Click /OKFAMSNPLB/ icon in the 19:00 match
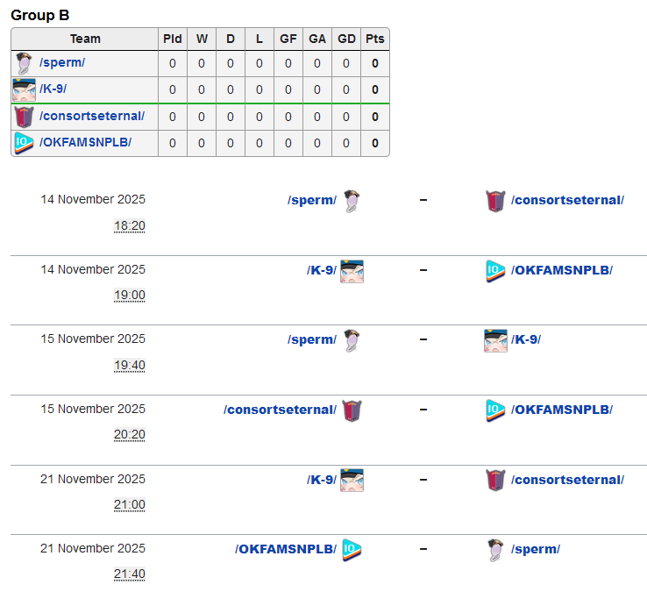Screen dimensions: 647x606 [495, 270]
